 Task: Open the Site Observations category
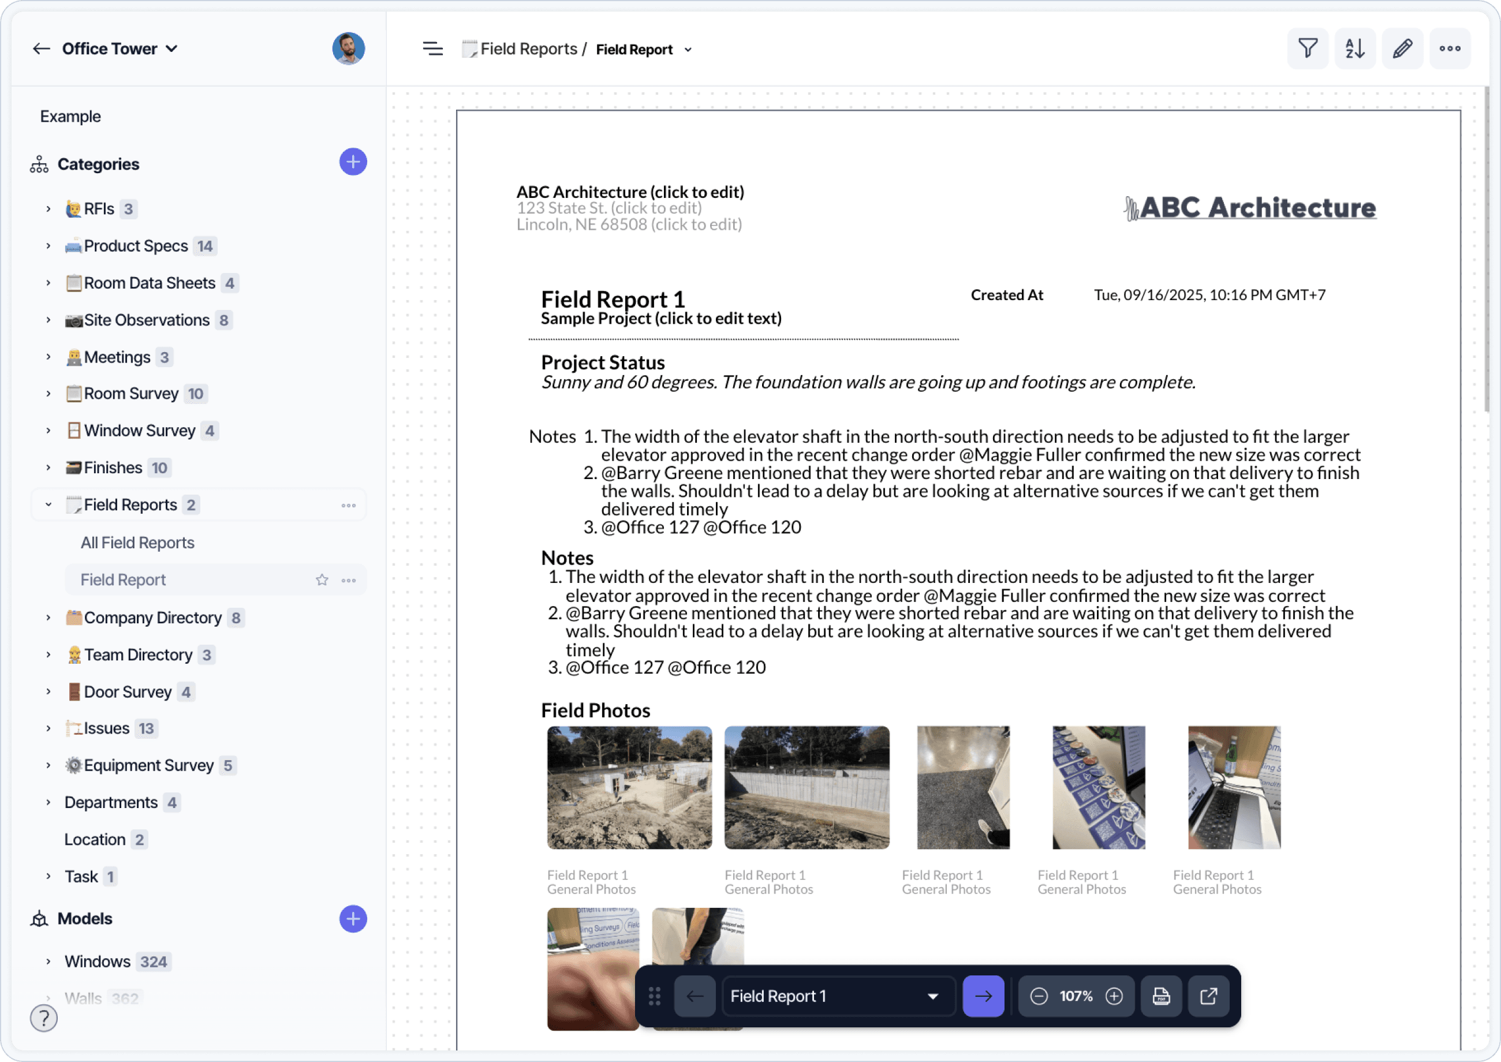coord(147,320)
